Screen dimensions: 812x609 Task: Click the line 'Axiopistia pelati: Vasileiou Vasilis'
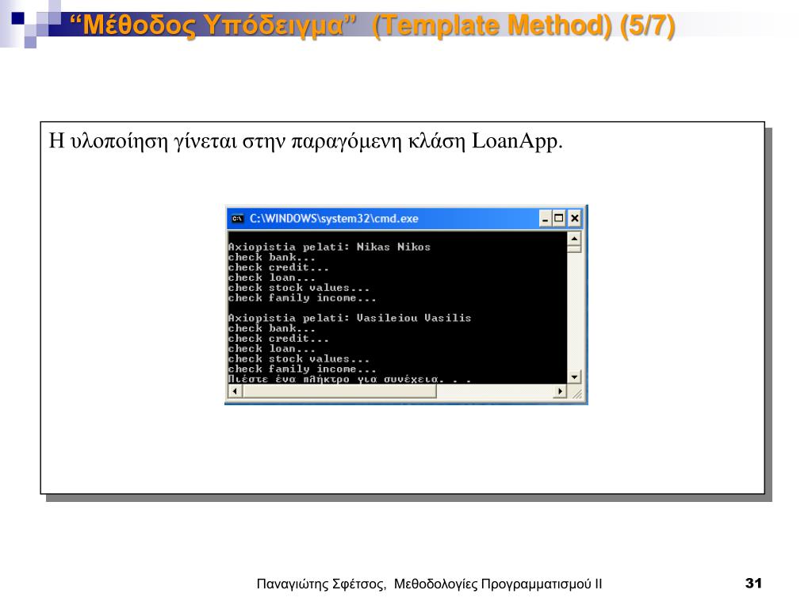click(x=350, y=318)
